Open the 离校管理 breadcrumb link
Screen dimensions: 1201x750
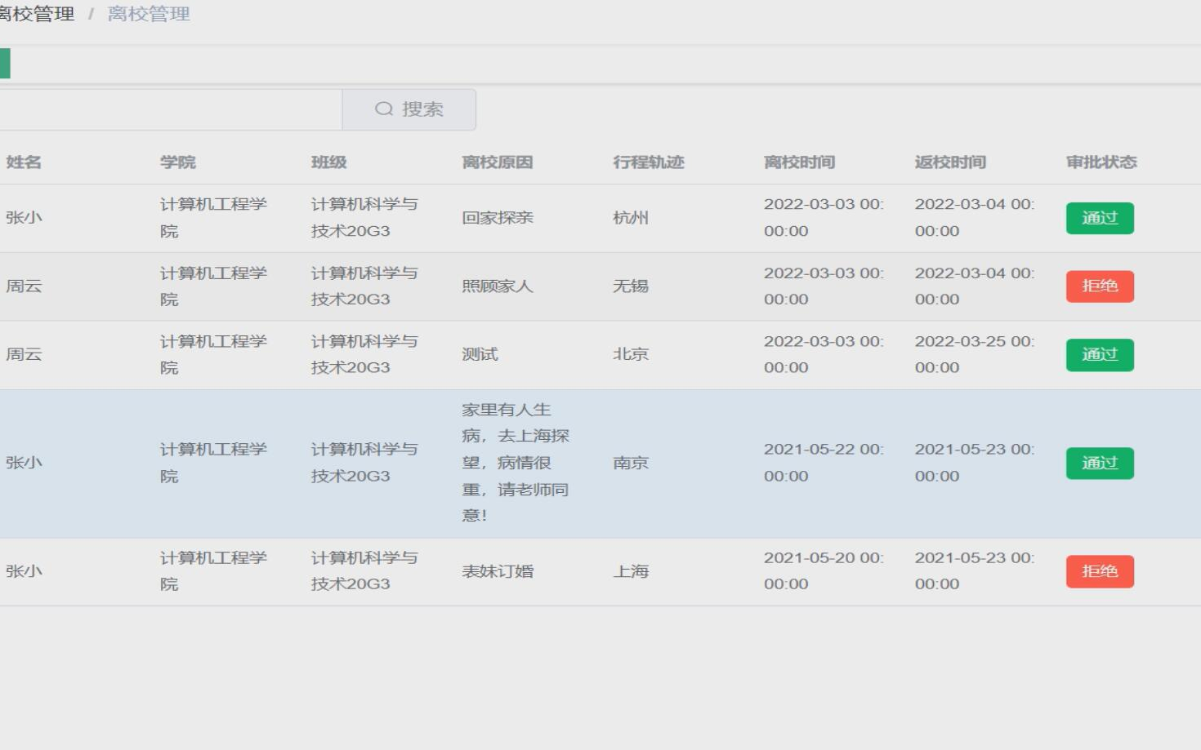149,14
